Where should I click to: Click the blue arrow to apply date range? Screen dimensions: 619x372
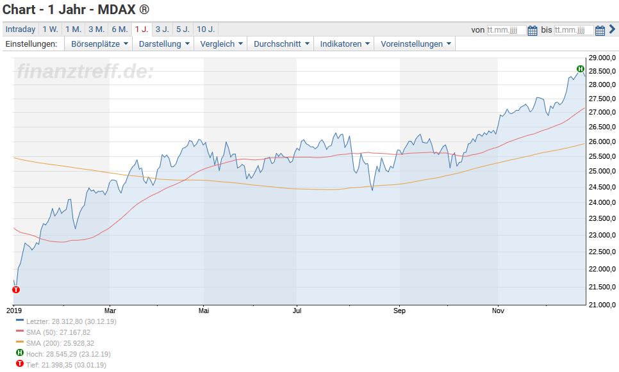tap(612, 29)
